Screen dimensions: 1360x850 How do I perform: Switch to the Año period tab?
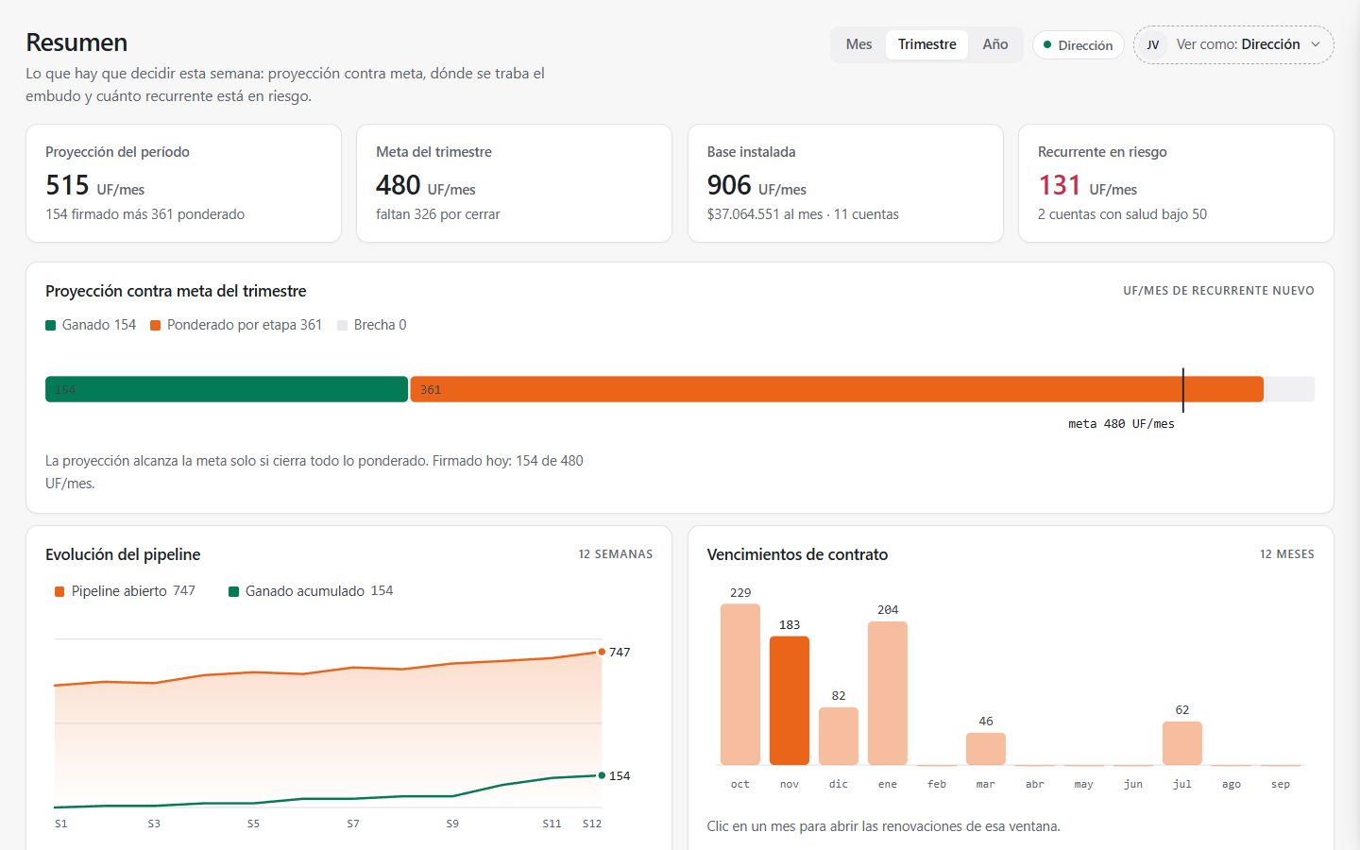[x=994, y=44]
